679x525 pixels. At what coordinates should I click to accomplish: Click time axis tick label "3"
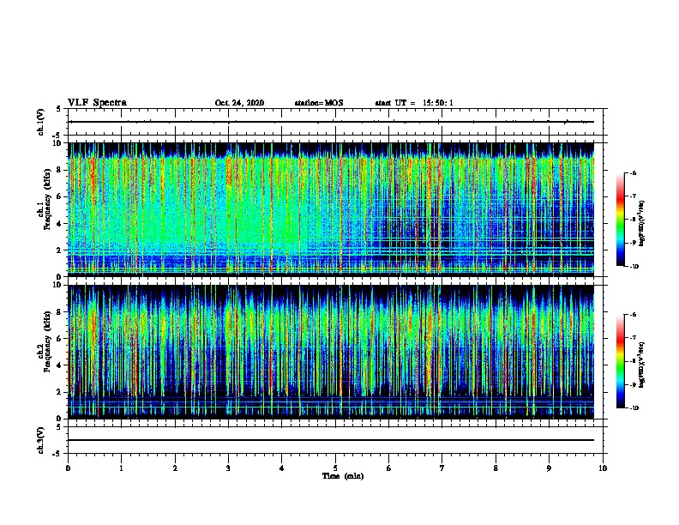pyautogui.click(x=228, y=468)
